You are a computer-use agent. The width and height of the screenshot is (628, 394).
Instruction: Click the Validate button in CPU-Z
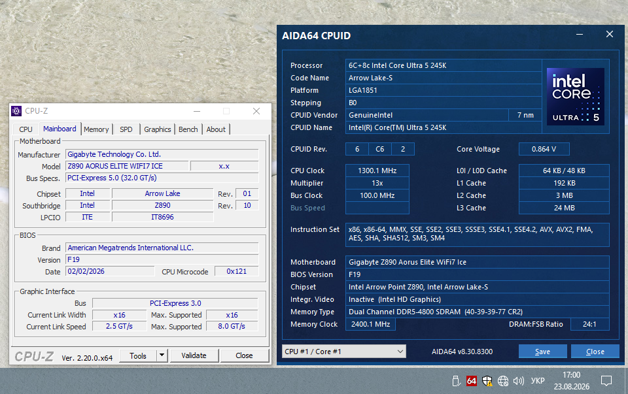point(194,355)
